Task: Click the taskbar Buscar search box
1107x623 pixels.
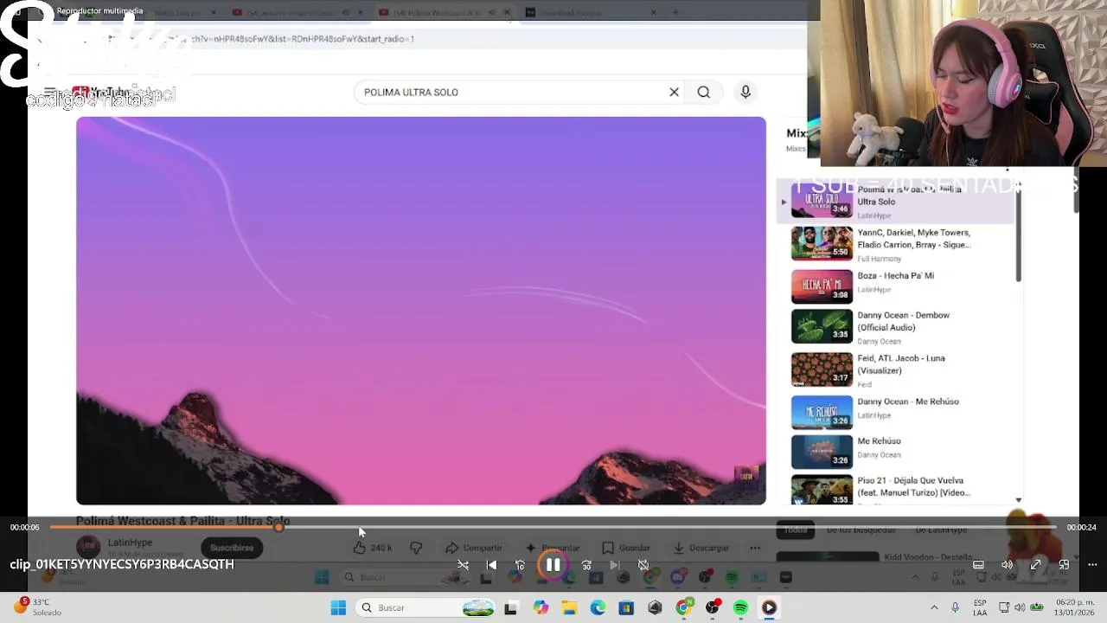Action: click(424, 607)
